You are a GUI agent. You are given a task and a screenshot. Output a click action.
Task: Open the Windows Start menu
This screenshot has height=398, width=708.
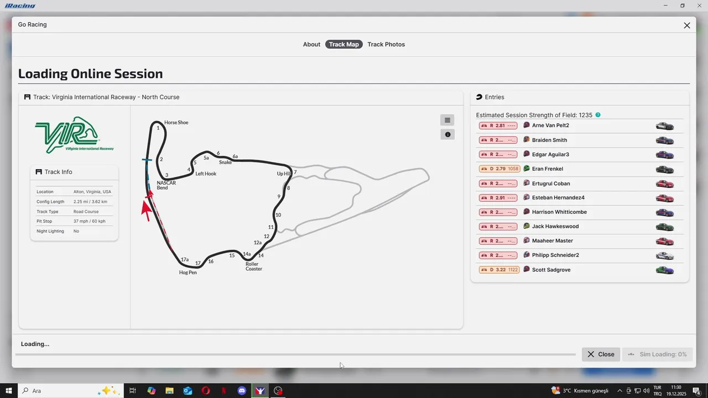pos(9,391)
